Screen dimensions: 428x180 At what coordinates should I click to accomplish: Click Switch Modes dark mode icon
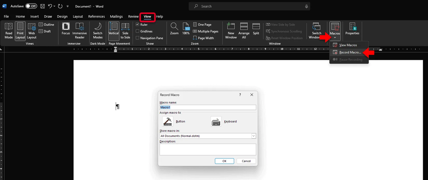[98, 31]
